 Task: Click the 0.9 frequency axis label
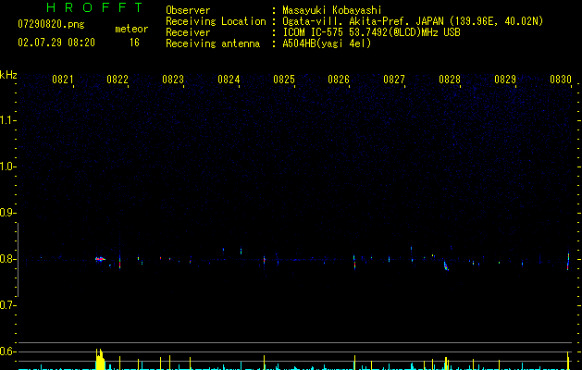(x=7, y=213)
